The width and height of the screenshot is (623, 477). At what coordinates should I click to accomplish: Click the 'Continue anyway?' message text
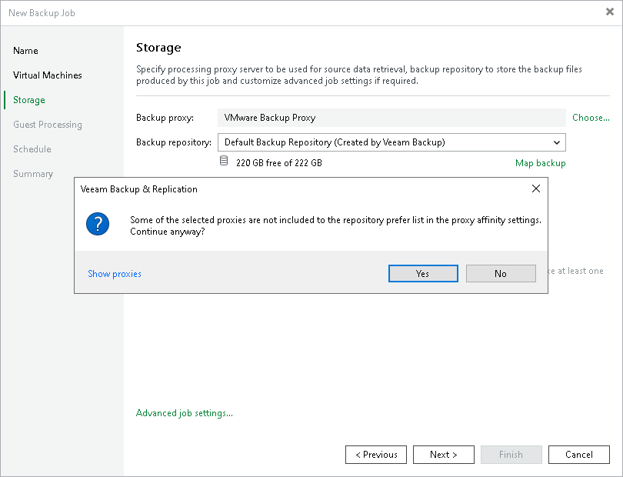click(x=167, y=232)
